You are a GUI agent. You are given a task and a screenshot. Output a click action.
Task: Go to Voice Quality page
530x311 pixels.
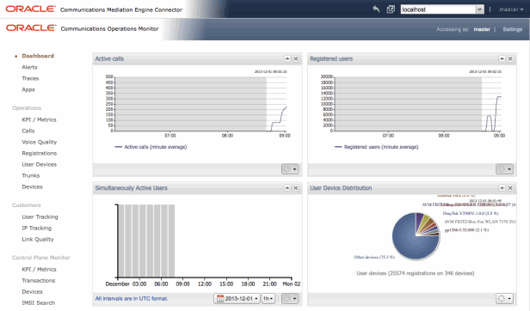pyautogui.click(x=40, y=142)
